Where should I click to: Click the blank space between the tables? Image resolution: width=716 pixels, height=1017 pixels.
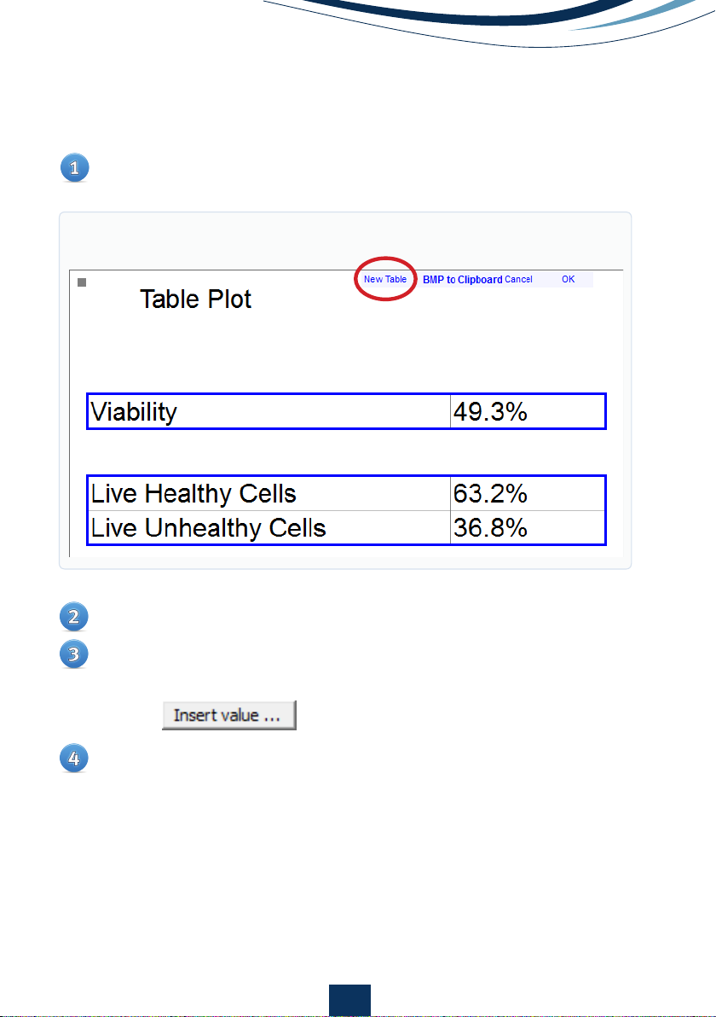347,452
